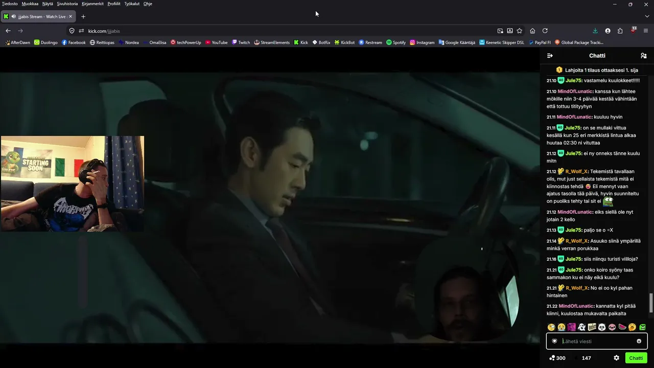The width and height of the screenshot is (654, 368).
Task: Insert the ghost emote
Action: pyautogui.click(x=581, y=327)
